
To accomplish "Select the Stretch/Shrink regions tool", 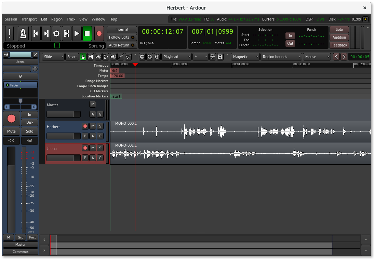I will pos(106,57).
